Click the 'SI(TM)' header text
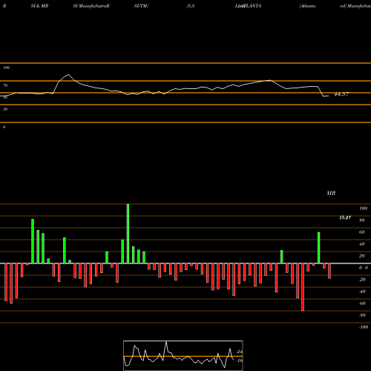 click(141, 6)
